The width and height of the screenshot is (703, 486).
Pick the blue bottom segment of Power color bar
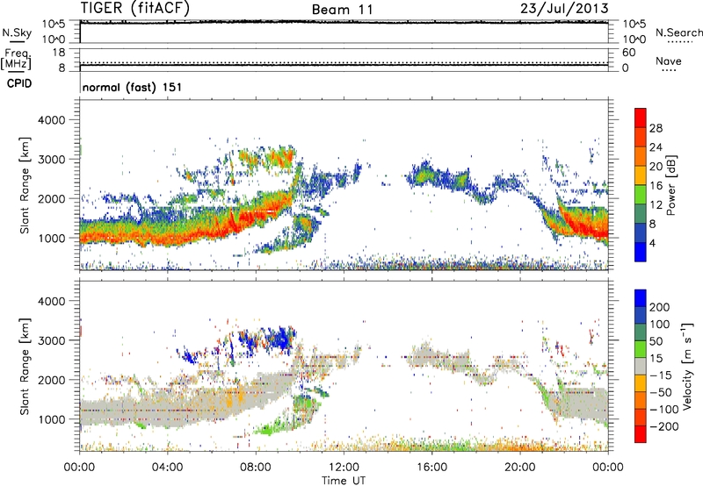point(641,252)
